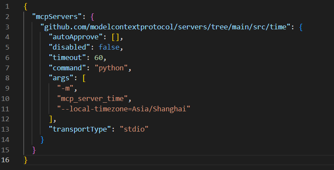
Task: Click line number 1 in the gutter
Action: click(7, 6)
